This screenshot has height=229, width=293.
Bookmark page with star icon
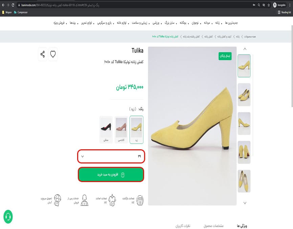click(269, 5)
